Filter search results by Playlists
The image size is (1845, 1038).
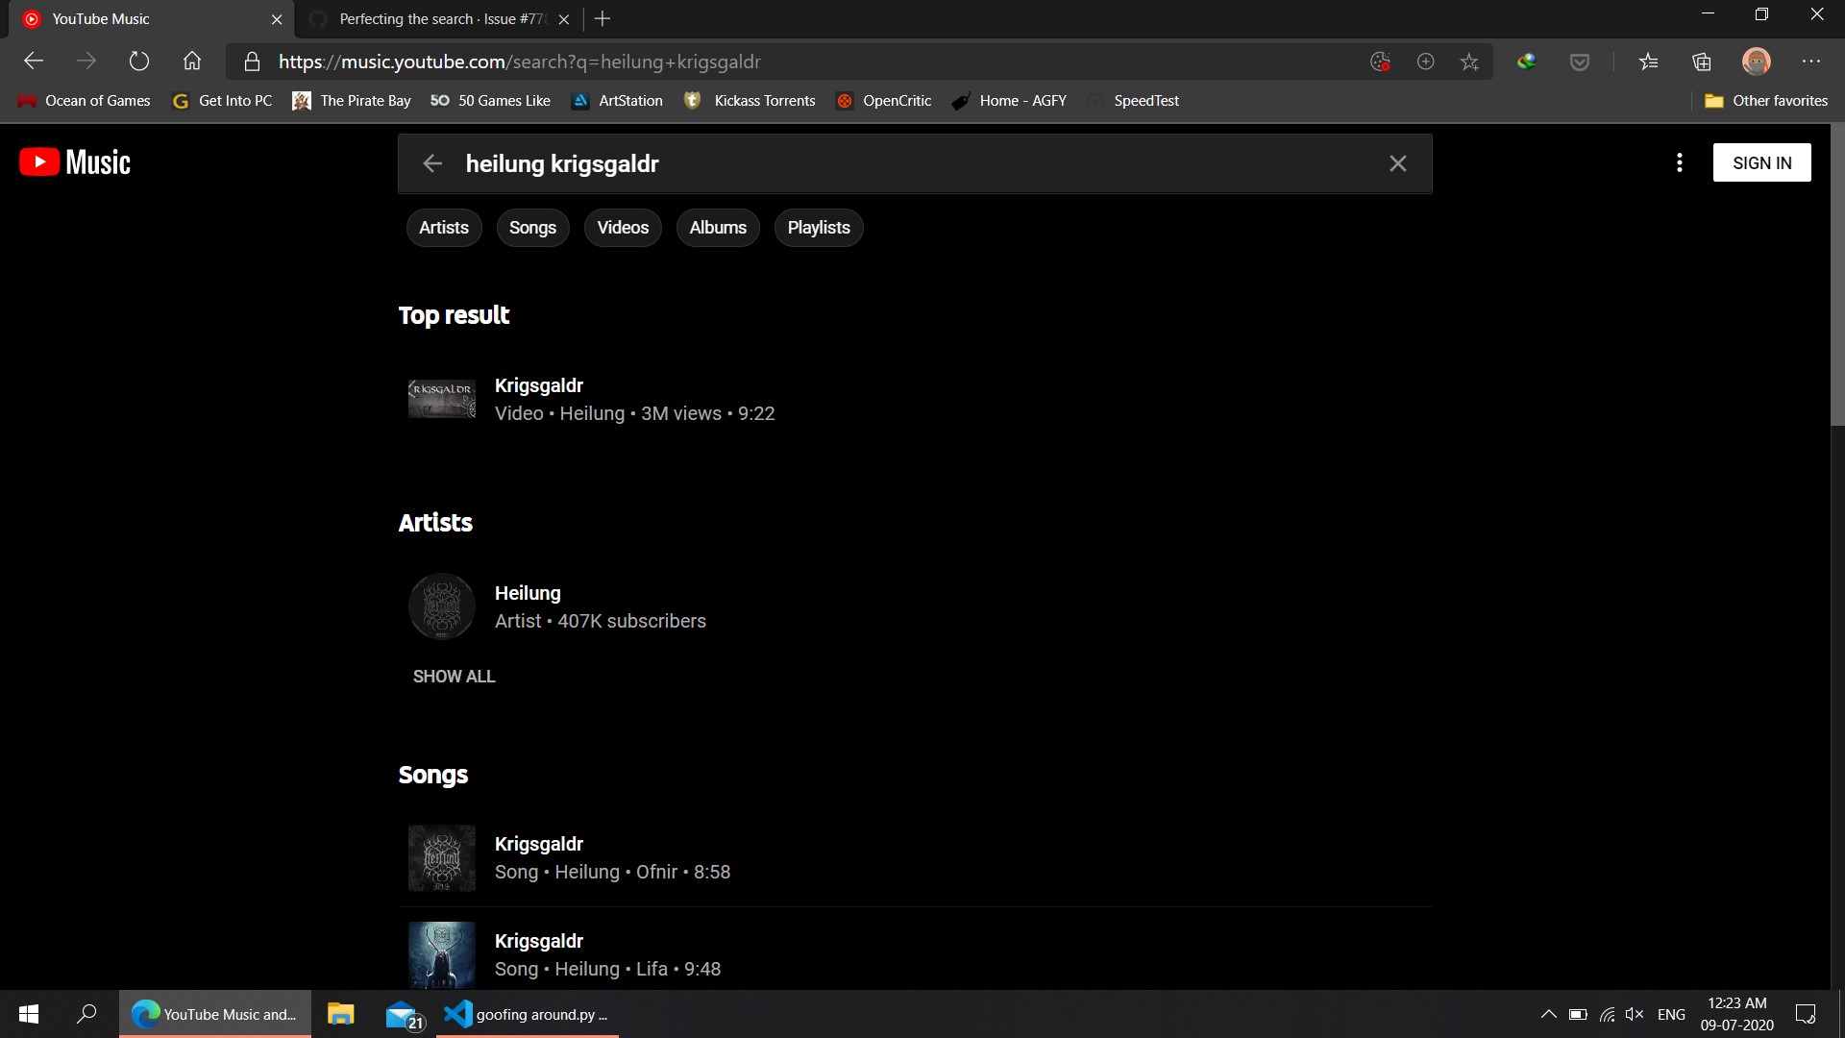pos(819,228)
